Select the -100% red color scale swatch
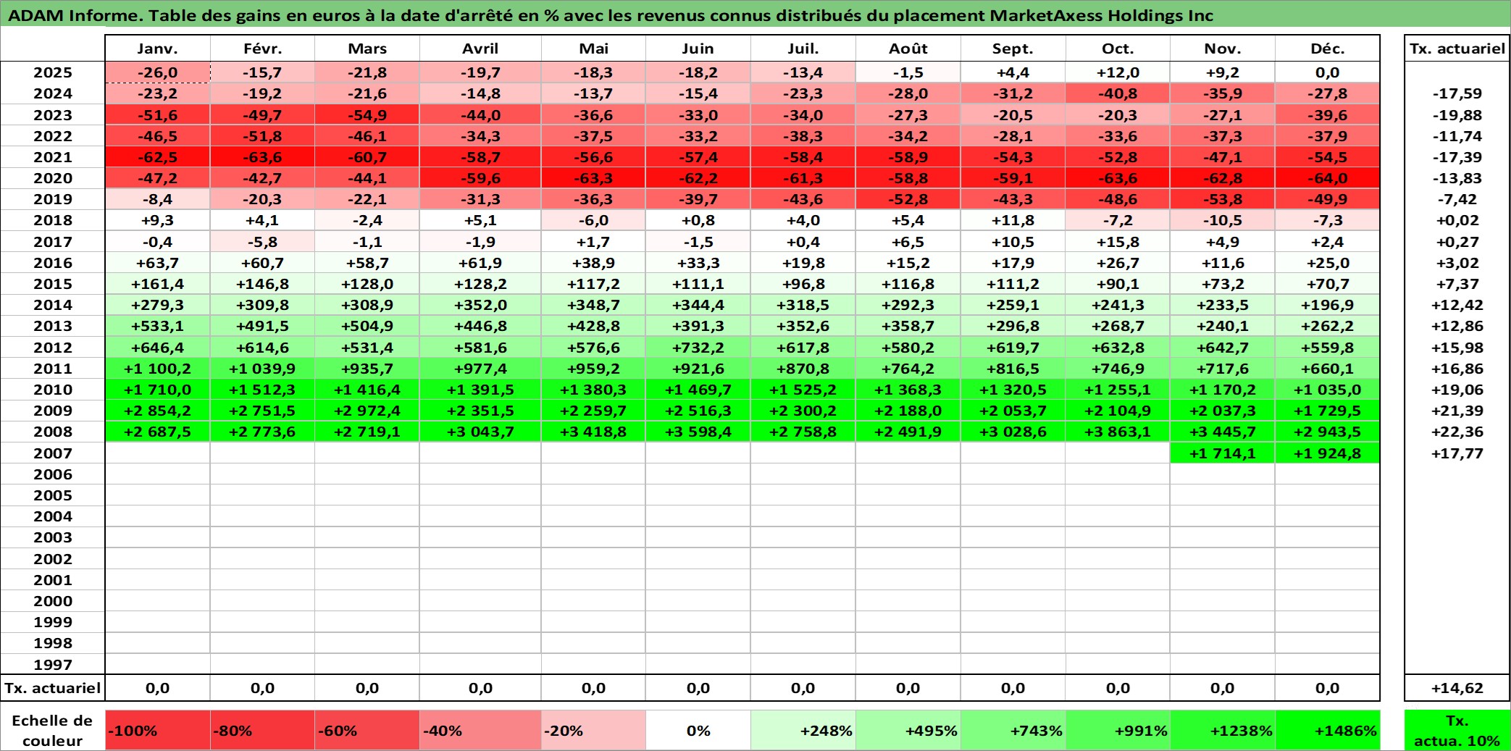The width and height of the screenshot is (1511, 751). [158, 730]
